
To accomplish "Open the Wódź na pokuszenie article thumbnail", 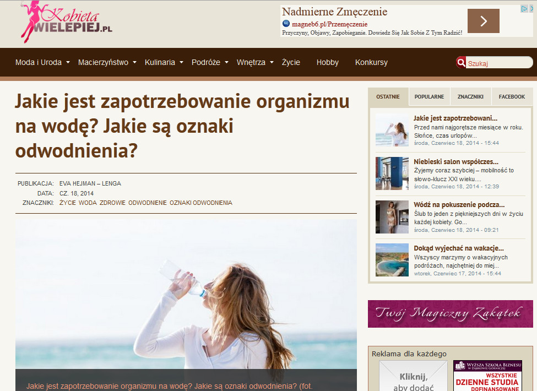I will click(392, 217).
